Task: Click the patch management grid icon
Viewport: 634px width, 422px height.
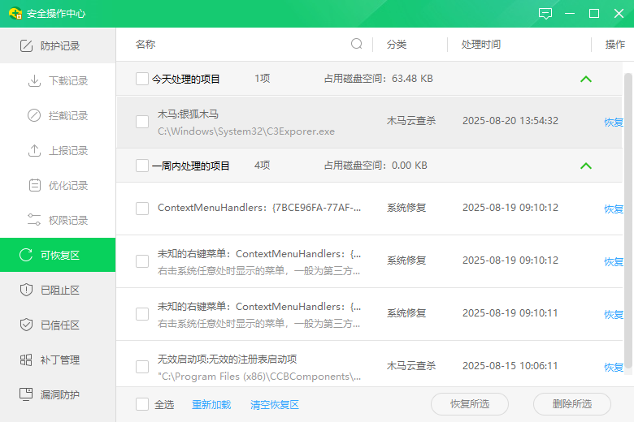Action: point(26,360)
